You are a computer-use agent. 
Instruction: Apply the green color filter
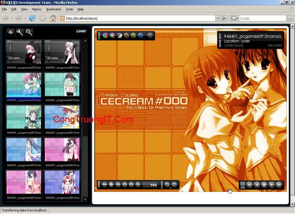[133, 35]
